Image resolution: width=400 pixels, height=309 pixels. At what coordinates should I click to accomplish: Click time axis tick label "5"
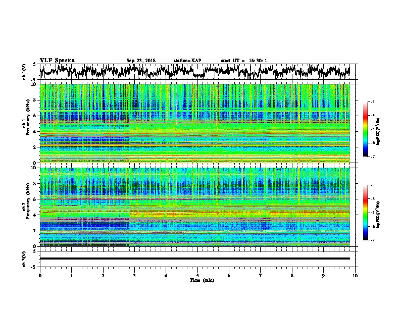(x=197, y=276)
